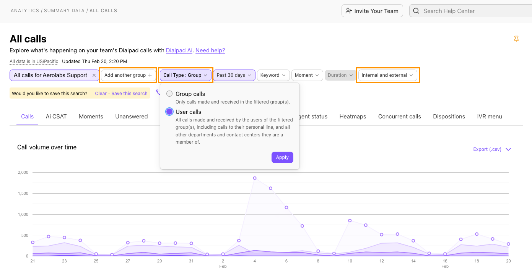The width and height of the screenshot is (532, 272).
Task: Click Save this search link
Action: (129, 94)
